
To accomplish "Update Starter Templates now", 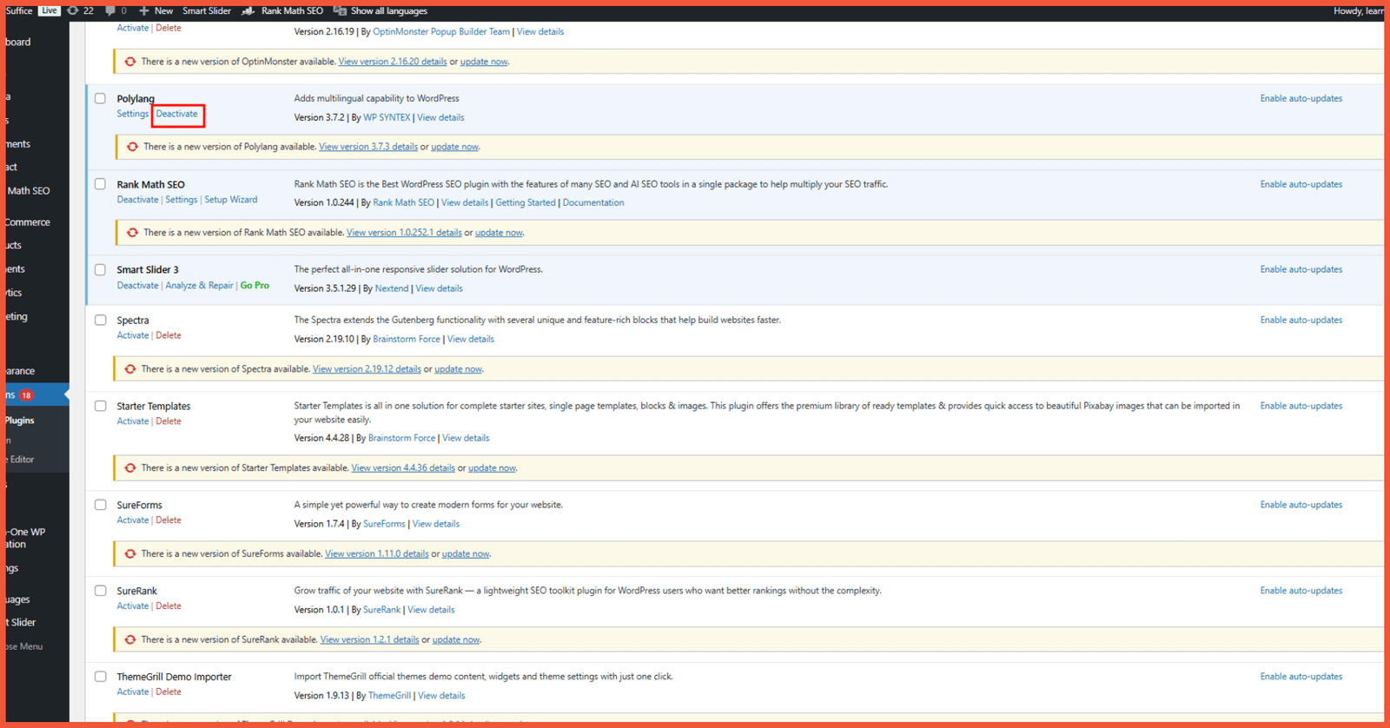I will 492,468.
